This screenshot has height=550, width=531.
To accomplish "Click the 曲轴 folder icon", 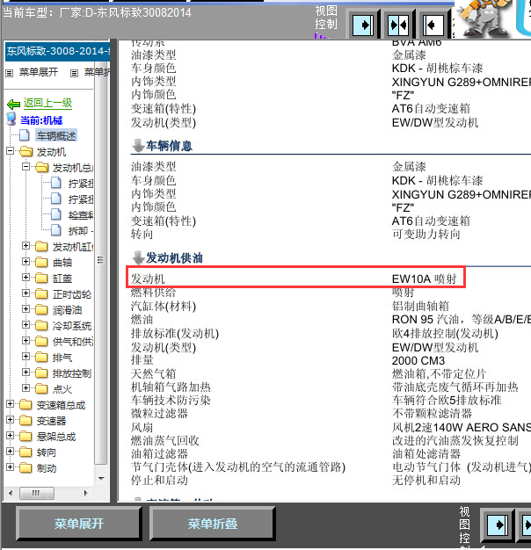I will (x=41, y=262).
